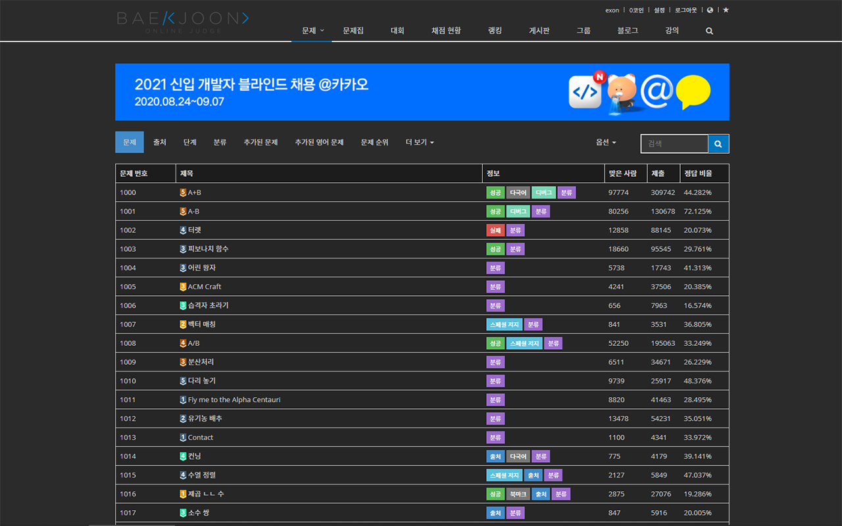Click the 로그아웃 link
Image resolution: width=842 pixels, height=526 pixels.
coord(685,11)
